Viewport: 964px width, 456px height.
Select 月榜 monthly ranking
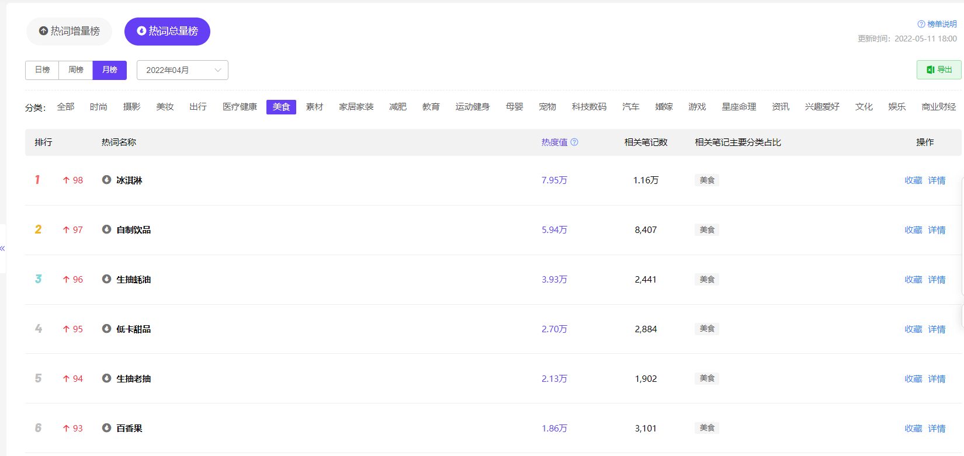tap(110, 70)
